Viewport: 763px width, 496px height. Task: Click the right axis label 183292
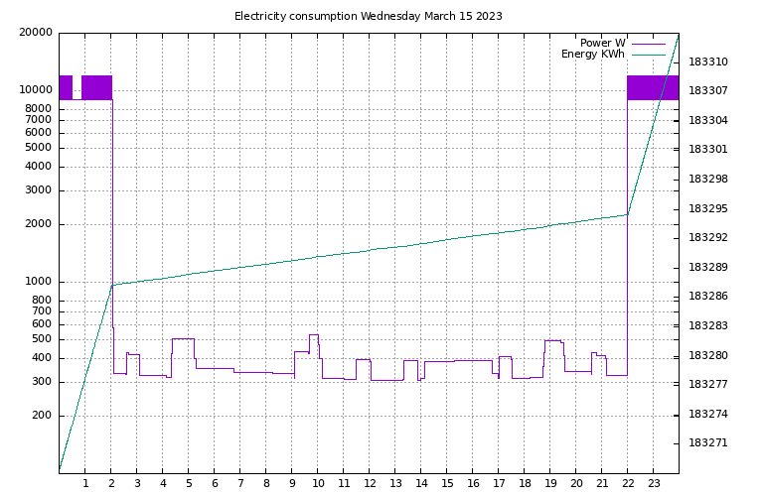(708, 237)
